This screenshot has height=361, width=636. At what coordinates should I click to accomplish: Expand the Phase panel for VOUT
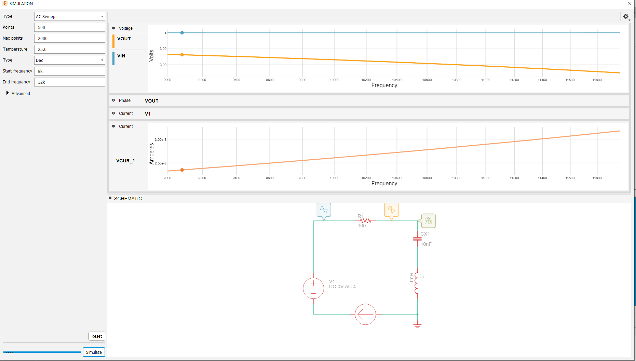click(113, 100)
